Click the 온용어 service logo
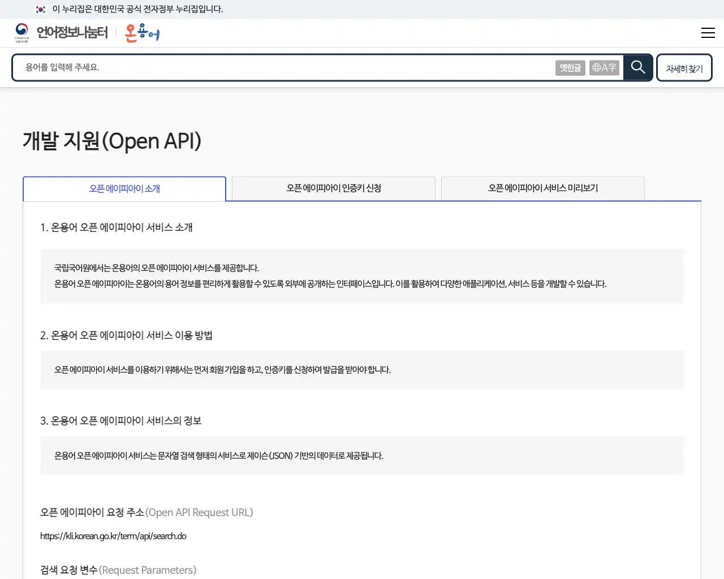Screen dimensions: 724x579 (x=141, y=32)
